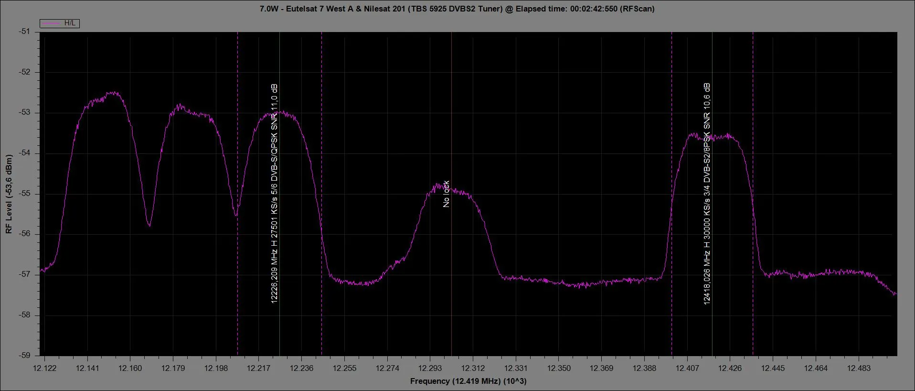Select the chart title mentioning Eutelsat 7 West A

click(457, 9)
